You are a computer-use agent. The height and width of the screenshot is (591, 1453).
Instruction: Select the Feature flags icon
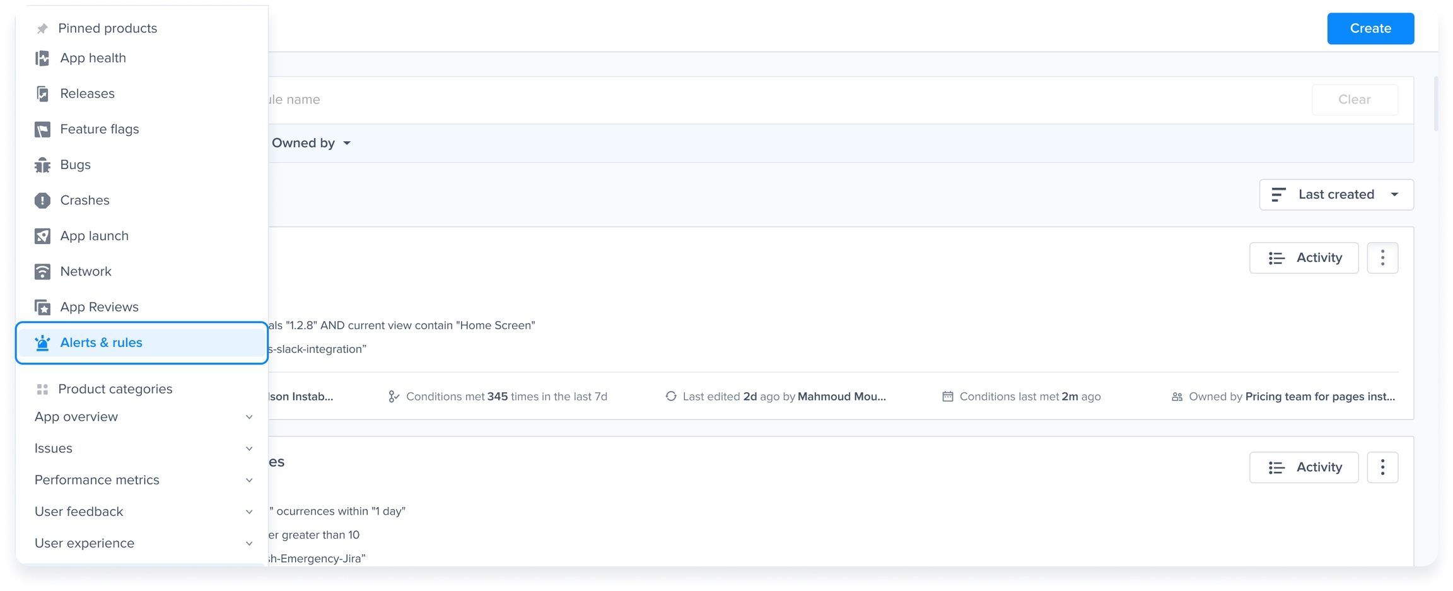click(42, 129)
